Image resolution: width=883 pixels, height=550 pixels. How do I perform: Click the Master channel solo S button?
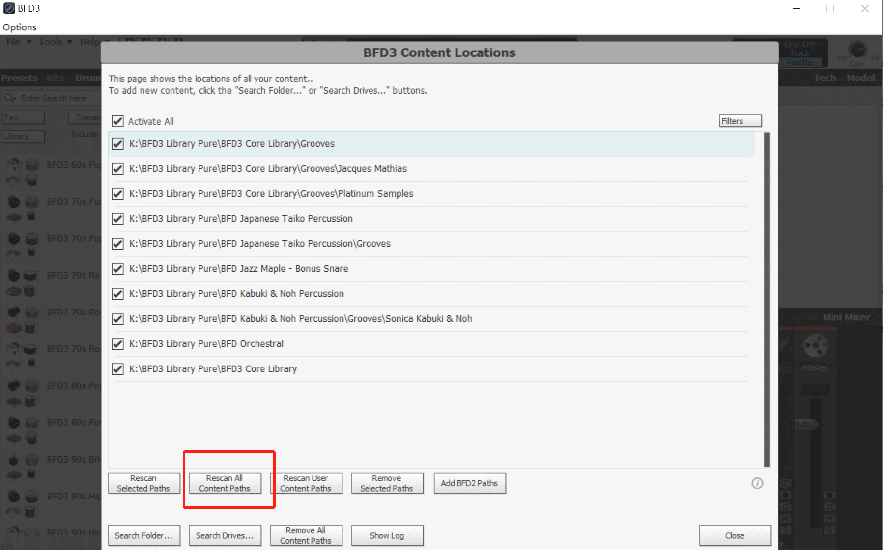(x=829, y=530)
